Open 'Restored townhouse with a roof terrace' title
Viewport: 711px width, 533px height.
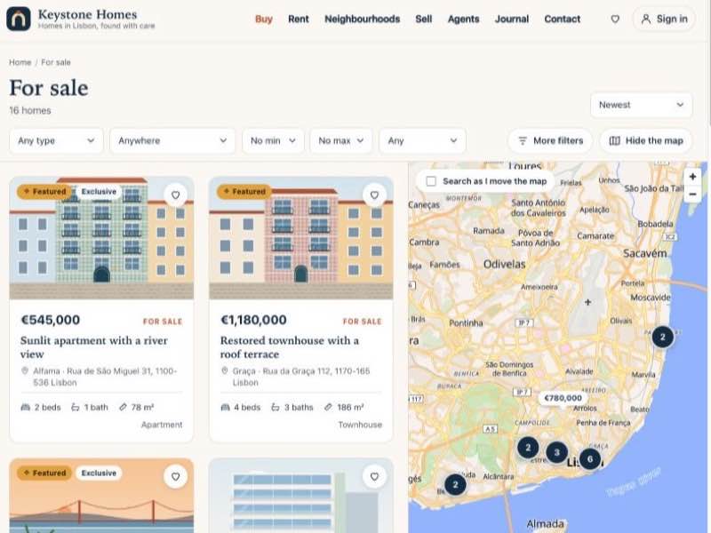coord(290,347)
